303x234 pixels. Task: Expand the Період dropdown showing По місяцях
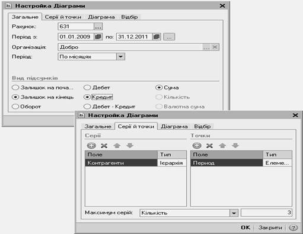[120, 57]
